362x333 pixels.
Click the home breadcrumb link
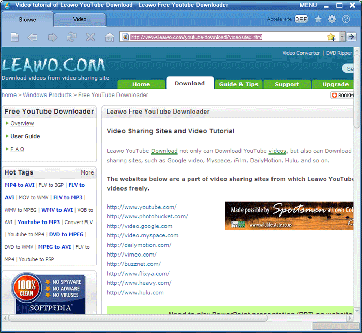[9, 95]
